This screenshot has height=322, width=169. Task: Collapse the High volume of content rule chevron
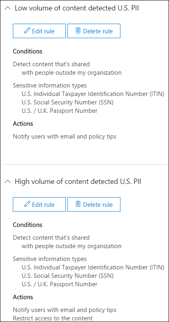coord(8,181)
